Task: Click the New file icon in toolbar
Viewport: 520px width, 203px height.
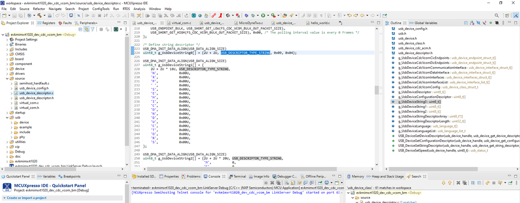Action: coord(4,15)
